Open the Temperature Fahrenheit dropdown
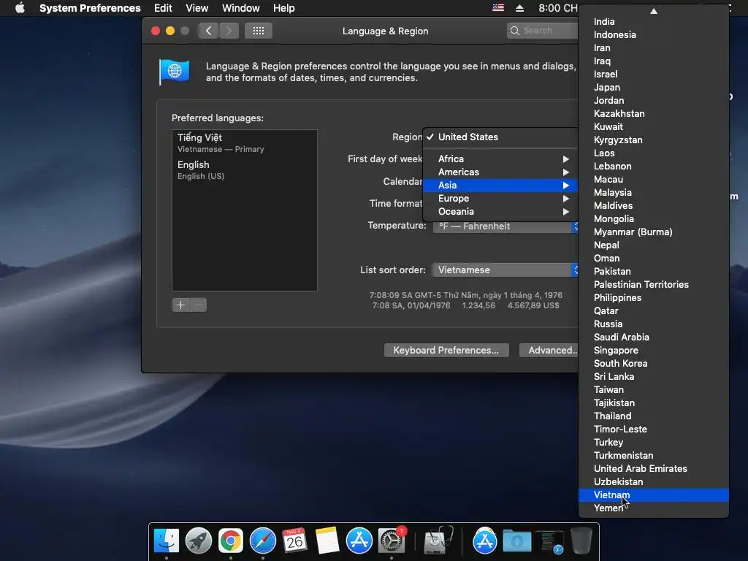The height and width of the screenshot is (561, 748). tap(505, 226)
